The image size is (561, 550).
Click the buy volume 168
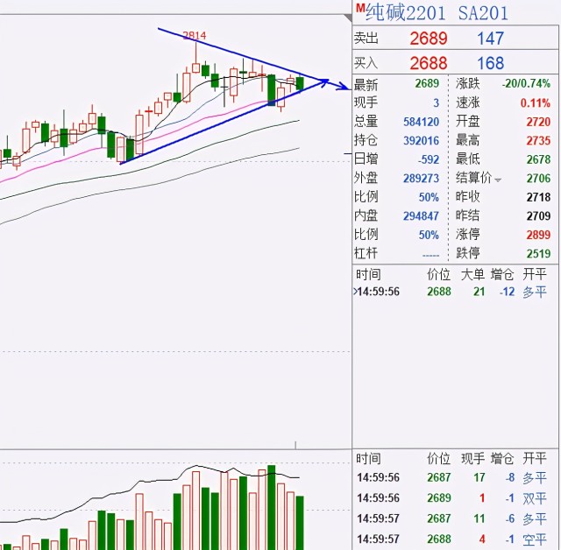click(x=491, y=63)
